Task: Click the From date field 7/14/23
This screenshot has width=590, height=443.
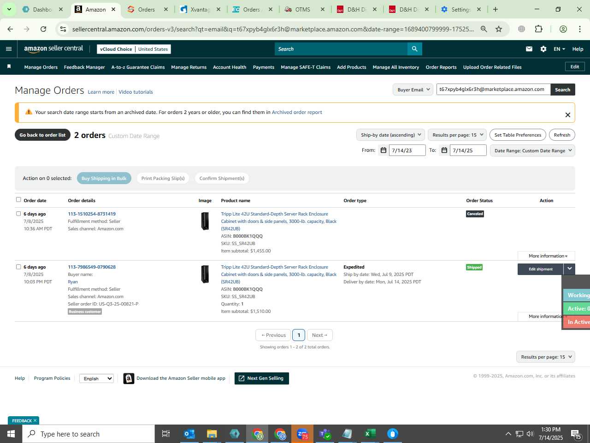Action: (x=407, y=150)
